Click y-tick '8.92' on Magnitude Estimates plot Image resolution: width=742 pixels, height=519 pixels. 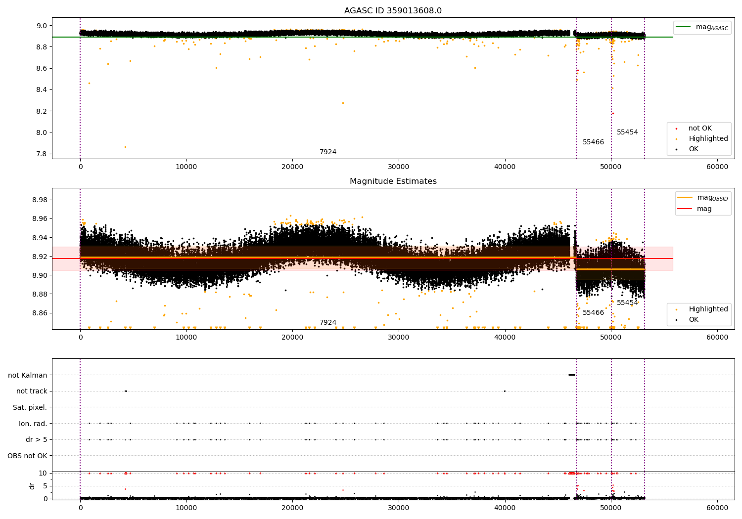click(x=40, y=257)
